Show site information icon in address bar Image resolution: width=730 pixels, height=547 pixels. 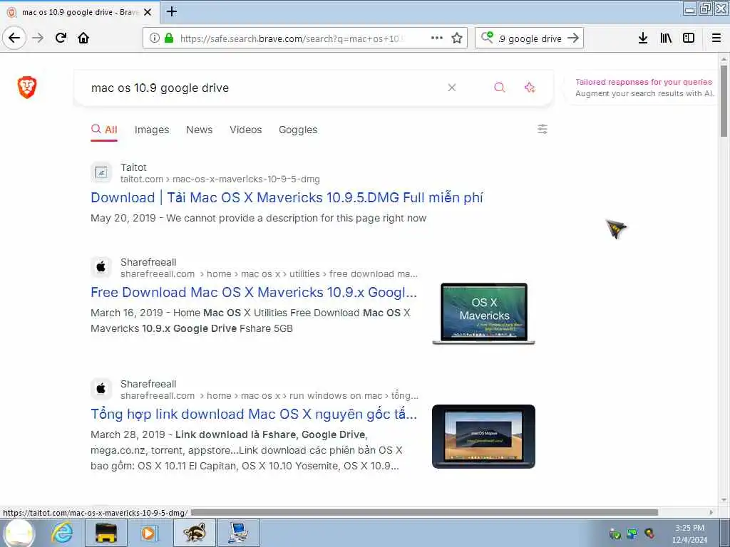click(155, 38)
